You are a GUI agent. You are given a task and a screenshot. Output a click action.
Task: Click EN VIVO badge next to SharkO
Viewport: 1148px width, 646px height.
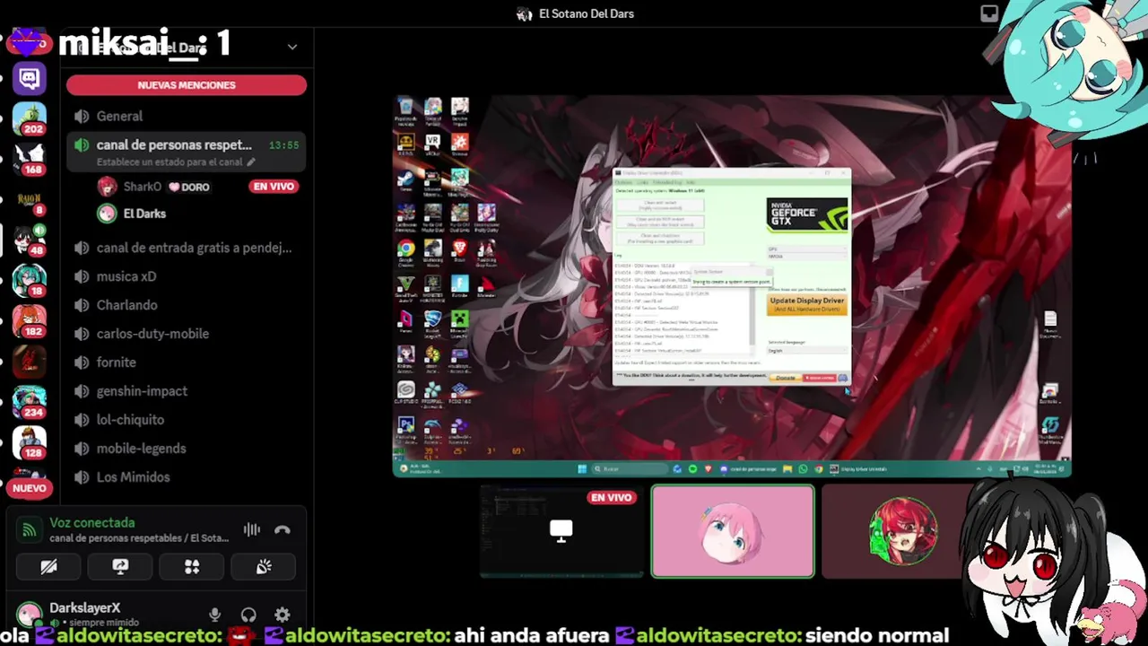point(274,187)
